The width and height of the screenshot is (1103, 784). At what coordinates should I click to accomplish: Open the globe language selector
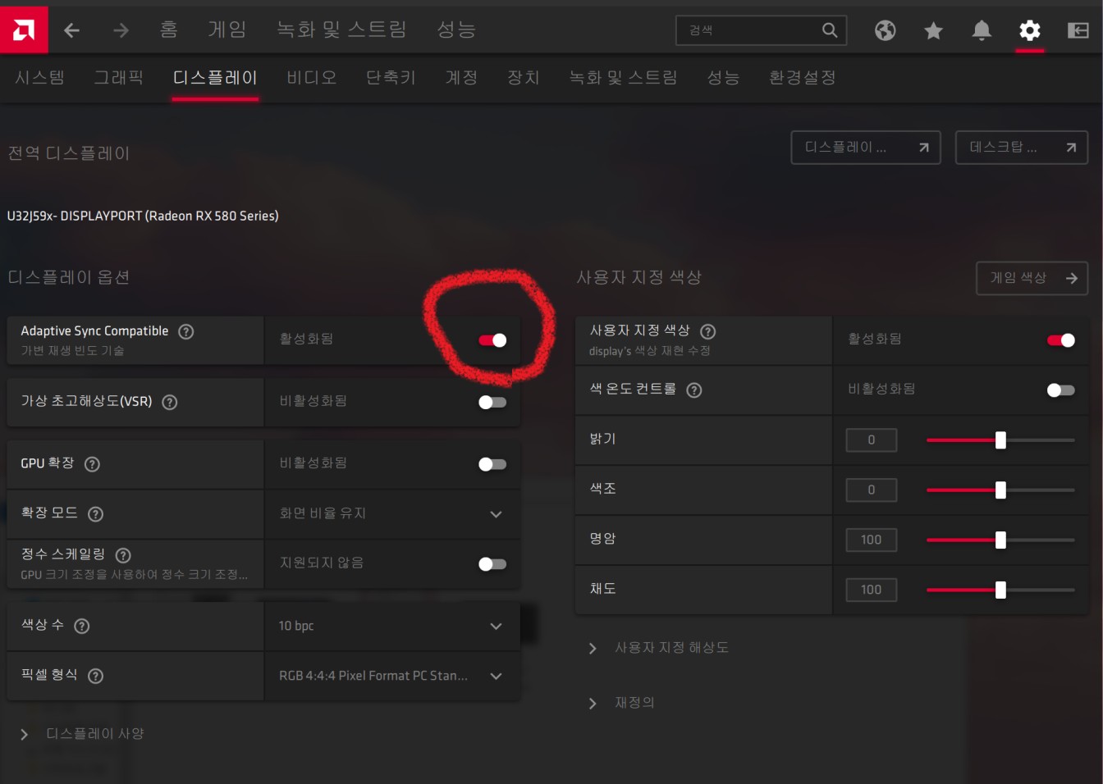[x=885, y=30]
